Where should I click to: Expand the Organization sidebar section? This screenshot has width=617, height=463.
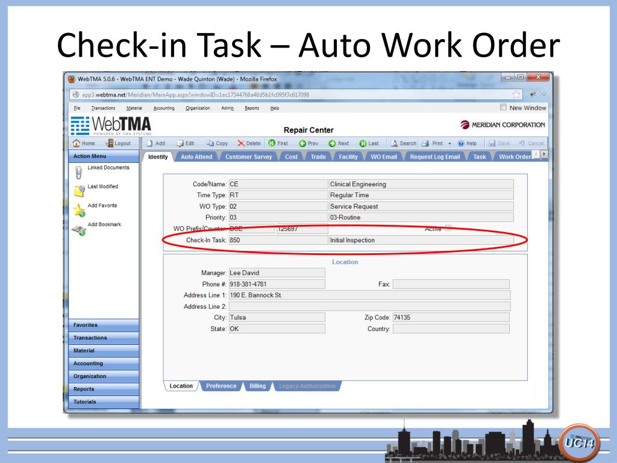click(x=104, y=376)
